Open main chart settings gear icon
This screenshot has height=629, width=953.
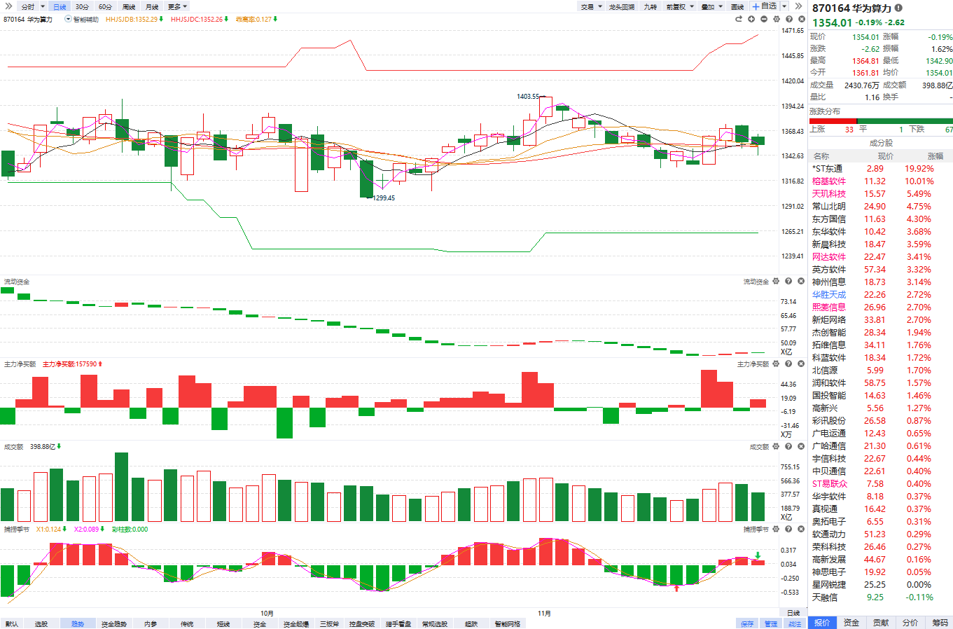(777, 19)
